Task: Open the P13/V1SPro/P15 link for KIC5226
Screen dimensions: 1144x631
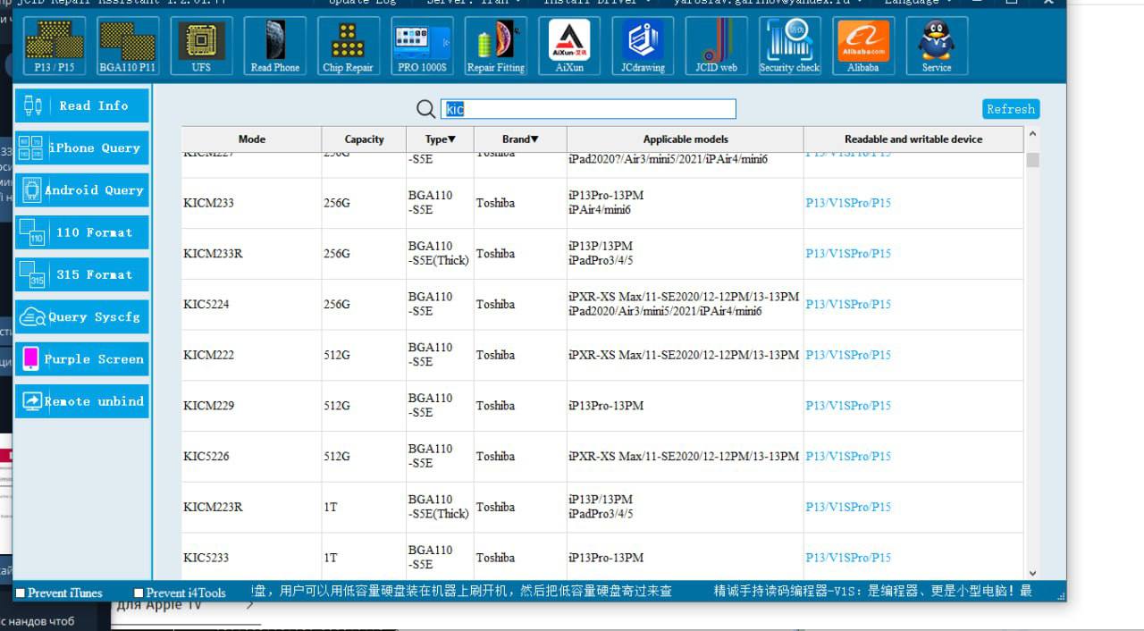Action: (x=848, y=457)
